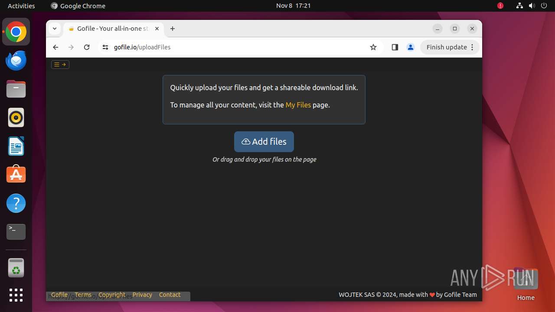The height and width of the screenshot is (312, 555).
Task: Open the Google Chrome app menu in top bar
Action: tap(78, 6)
